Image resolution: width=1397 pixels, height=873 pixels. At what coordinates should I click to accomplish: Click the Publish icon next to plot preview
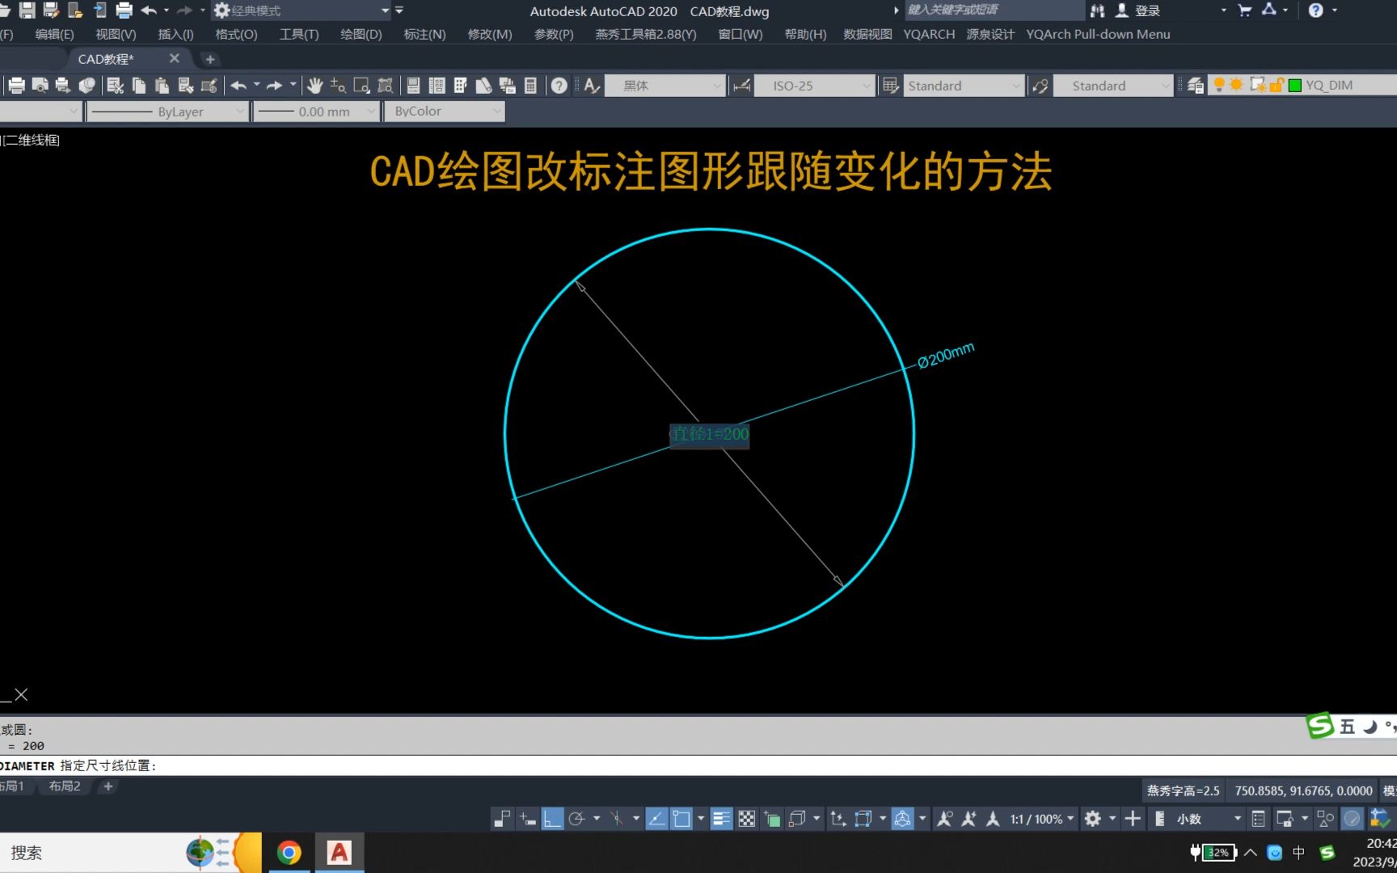pos(62,86)
